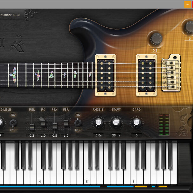Viewport: 193px width, 193px height.
Task: Click the guitar bridge saddle piece
Action: (171, 73)
